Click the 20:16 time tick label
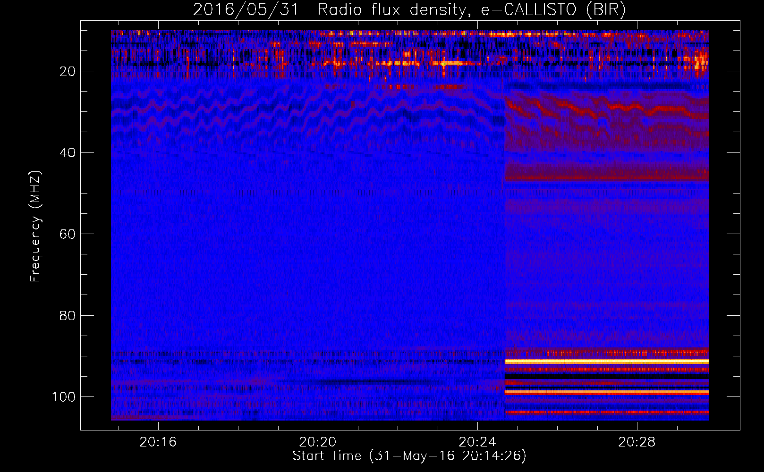Screen dimensions: 764x472 coord(158,442)
